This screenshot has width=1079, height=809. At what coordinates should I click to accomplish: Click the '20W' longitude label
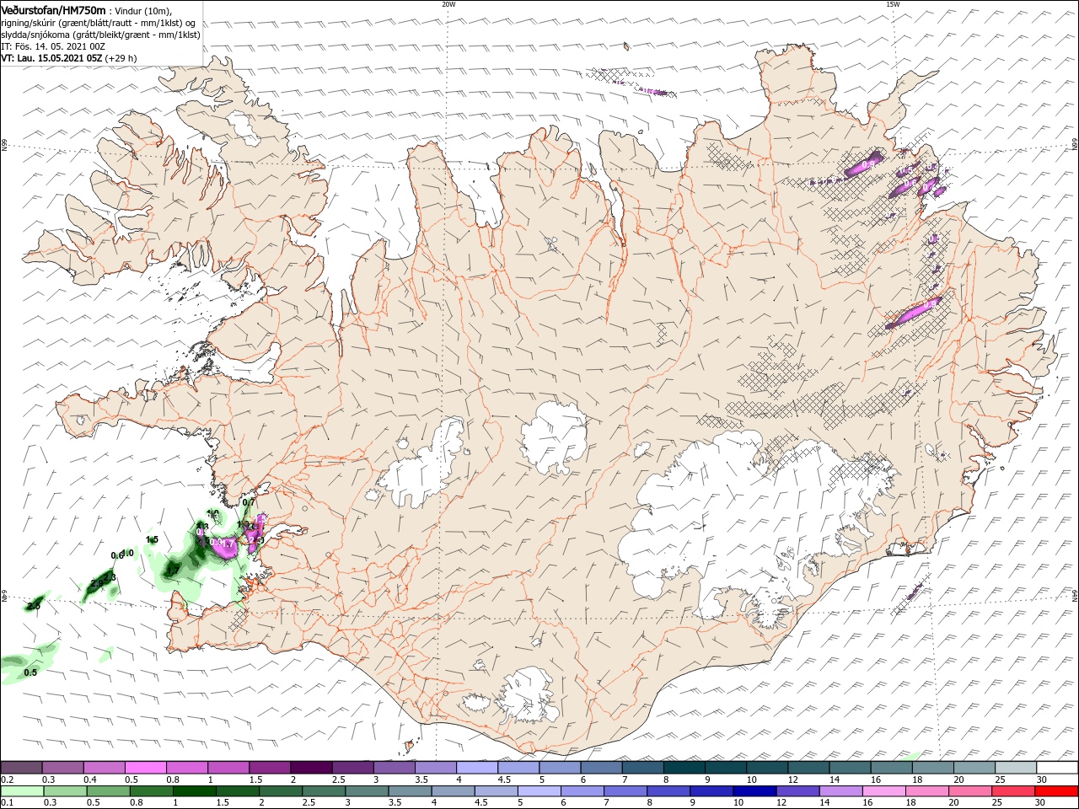click(448, 4)
